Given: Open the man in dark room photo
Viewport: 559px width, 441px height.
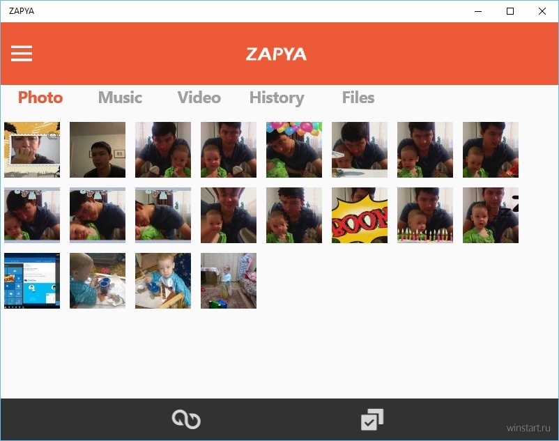Looking at the screenshot, I should pyautogui.click(x=98, y=150).
